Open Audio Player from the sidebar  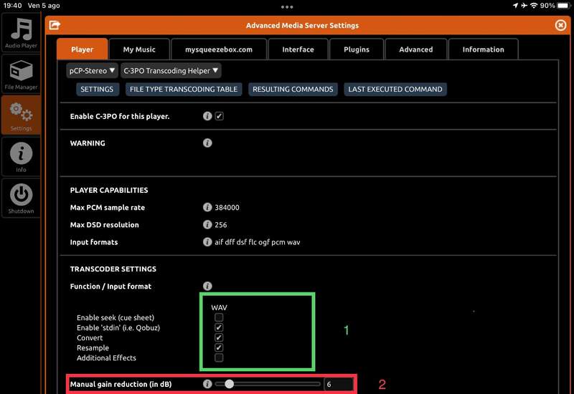[x=21, y=32]
